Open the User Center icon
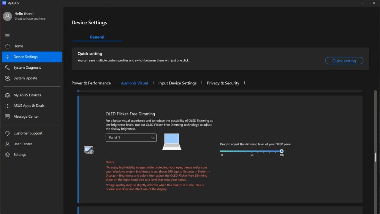Screen dimensions: 380x214 click(7, 144)
